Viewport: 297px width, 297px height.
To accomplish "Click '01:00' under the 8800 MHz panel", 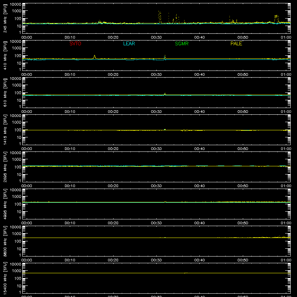I will pos(286,260).
